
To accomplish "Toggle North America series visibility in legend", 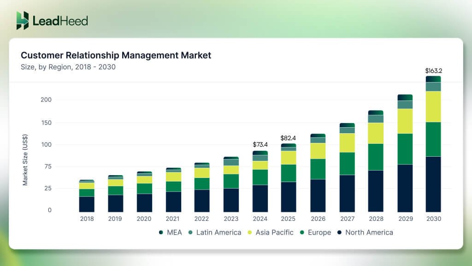I will click(x=369, y=232).
